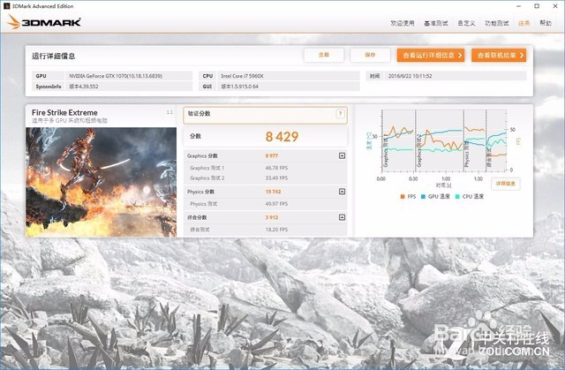Maximize the 3DMark window
Image resolution: width=565 pixels, height=370 pixels.
click(x=537, y=6)
